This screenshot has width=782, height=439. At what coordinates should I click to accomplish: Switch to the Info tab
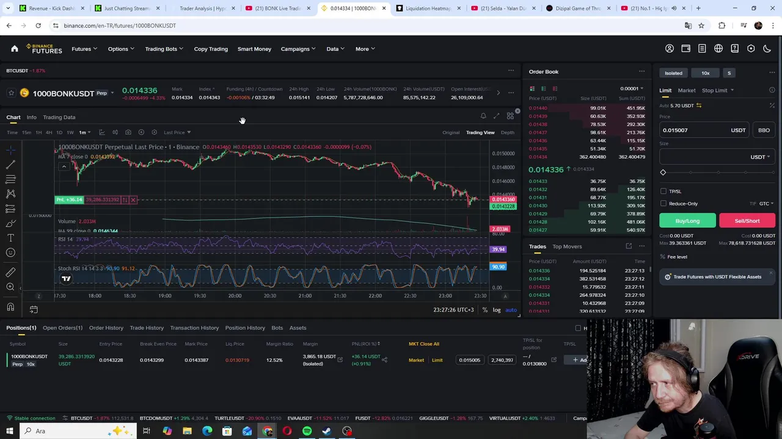[x=31, y=117]
